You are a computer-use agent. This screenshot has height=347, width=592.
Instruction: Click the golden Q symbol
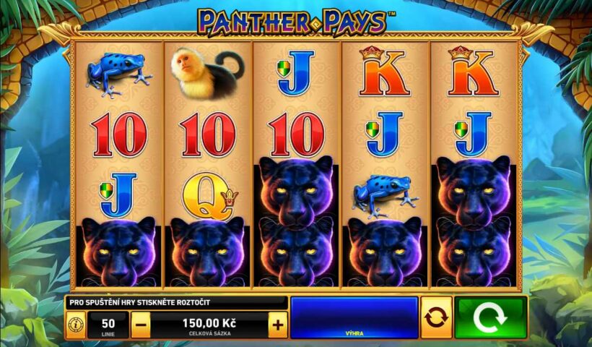coord(209,196)
